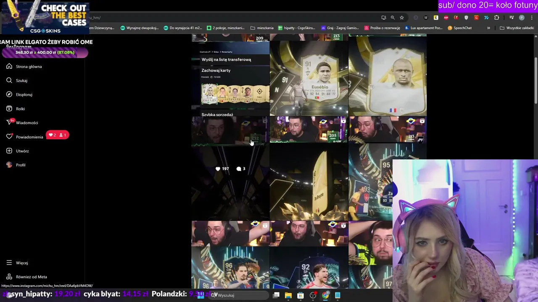Image resolution: width=538 pixels, height=302 pixels.
Task: Expand the mieszkania bookmark folder
Action: tap(262, 28)
